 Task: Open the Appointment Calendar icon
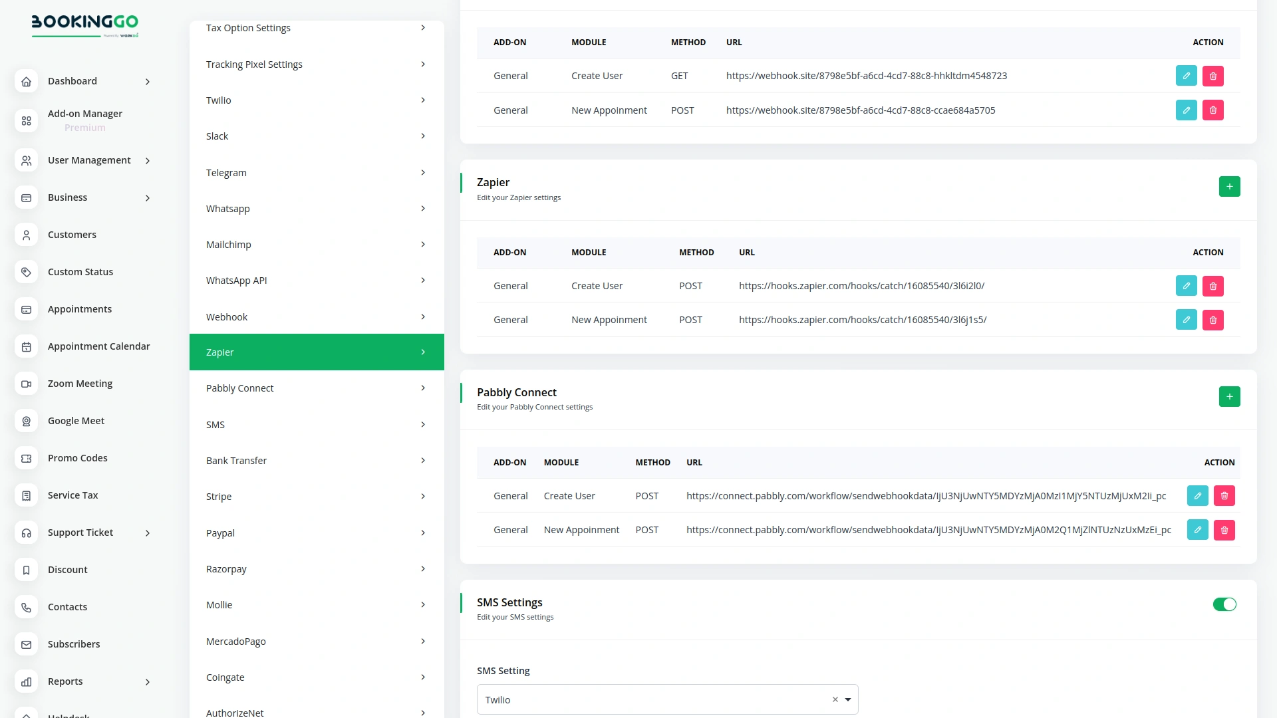click(x=26, y=346)
